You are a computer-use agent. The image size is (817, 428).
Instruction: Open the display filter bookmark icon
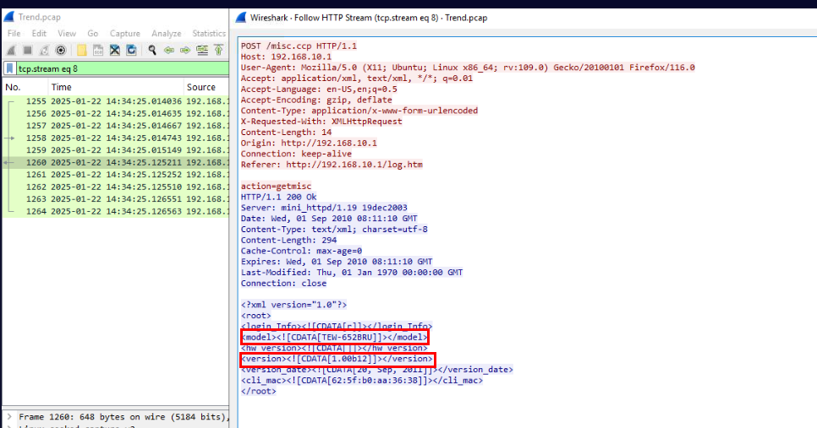click(x=10, y=68)
